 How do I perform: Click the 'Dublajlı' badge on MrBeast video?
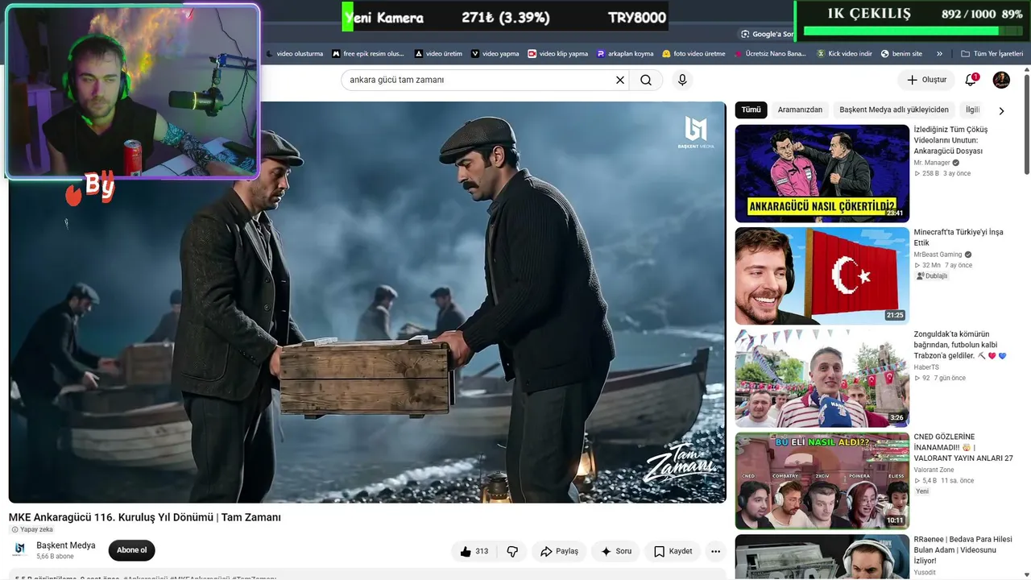tap(932, 275)
